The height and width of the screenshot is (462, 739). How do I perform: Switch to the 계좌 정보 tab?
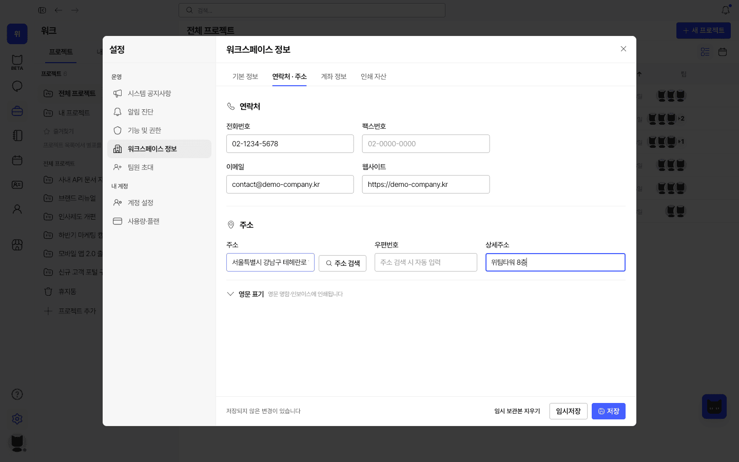click(x=334, y=76)
